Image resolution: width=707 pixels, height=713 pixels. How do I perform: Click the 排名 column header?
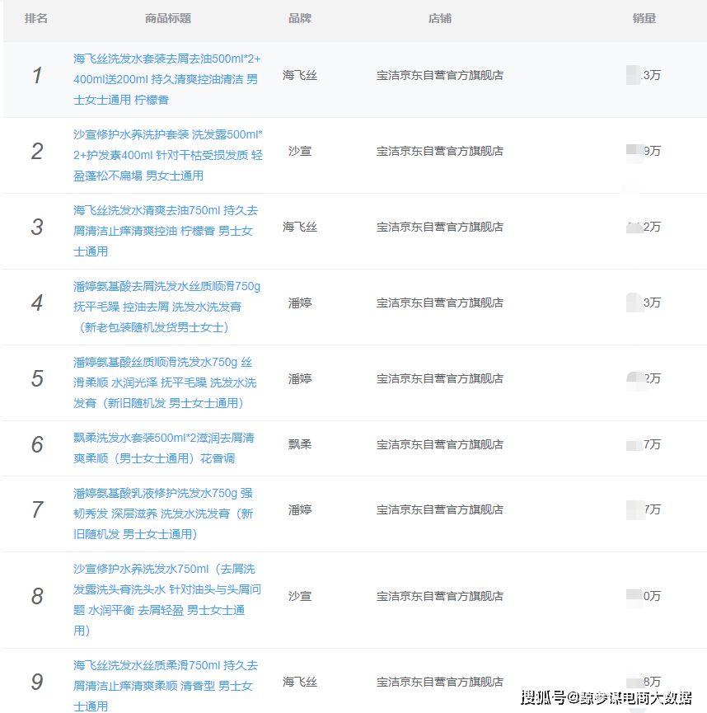pos(37,18)
